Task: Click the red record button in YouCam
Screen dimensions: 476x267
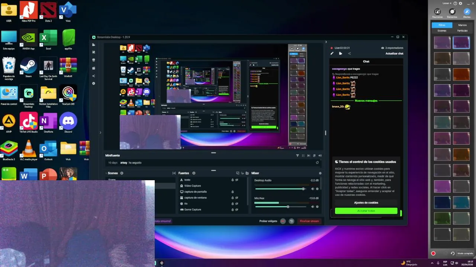Action: pos(433,253)
